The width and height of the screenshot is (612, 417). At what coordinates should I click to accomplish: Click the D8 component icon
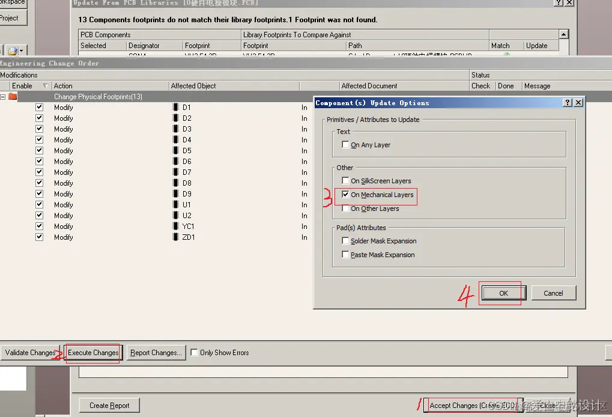175,183
